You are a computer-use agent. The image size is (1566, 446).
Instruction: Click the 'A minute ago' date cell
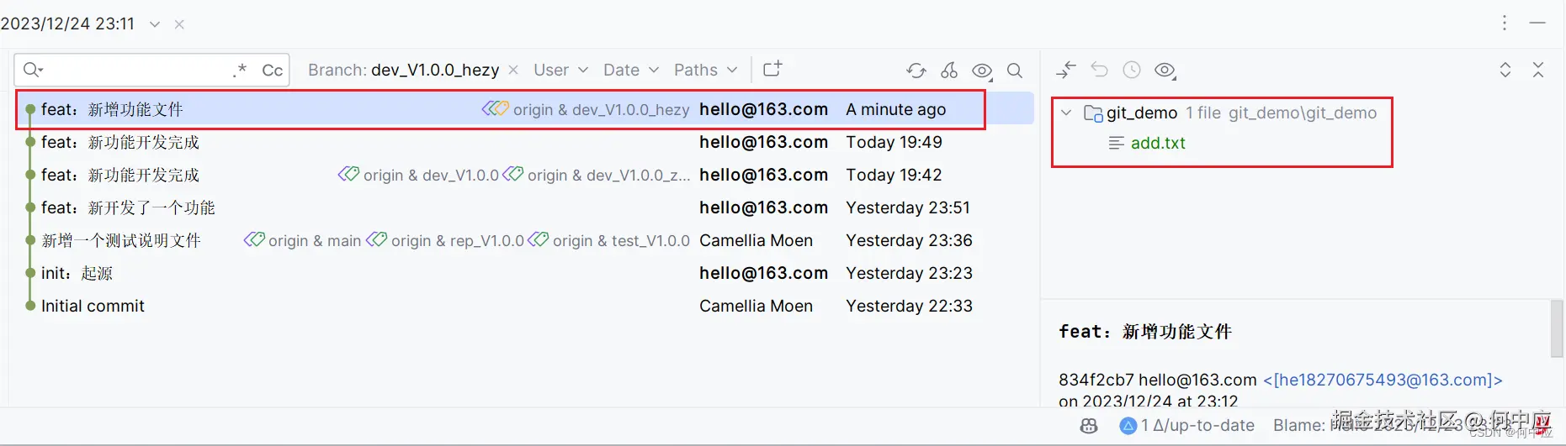(895, 109)
